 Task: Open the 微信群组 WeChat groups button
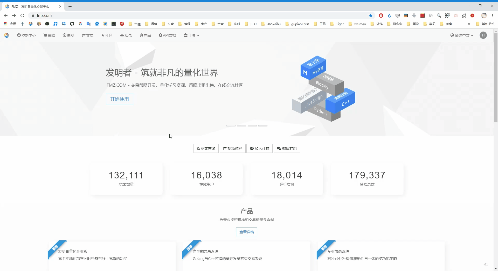coord(287,148)
